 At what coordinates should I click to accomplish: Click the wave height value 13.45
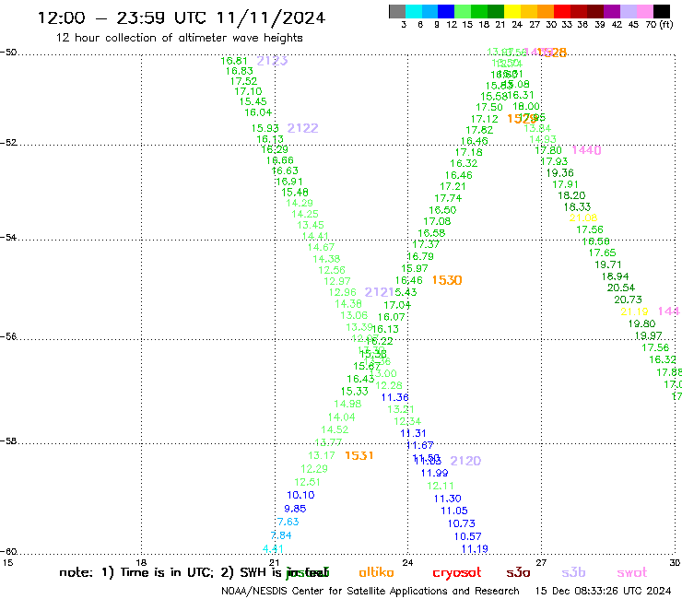(311, 225)
